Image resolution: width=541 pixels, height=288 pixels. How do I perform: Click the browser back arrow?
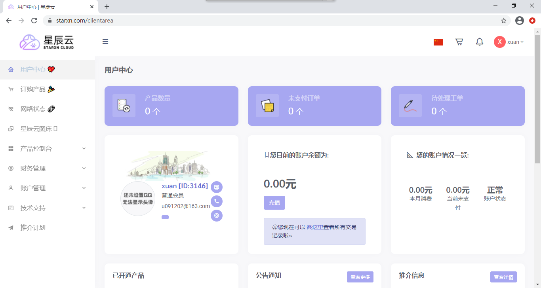pyautogui.click(x=9, y=21)
